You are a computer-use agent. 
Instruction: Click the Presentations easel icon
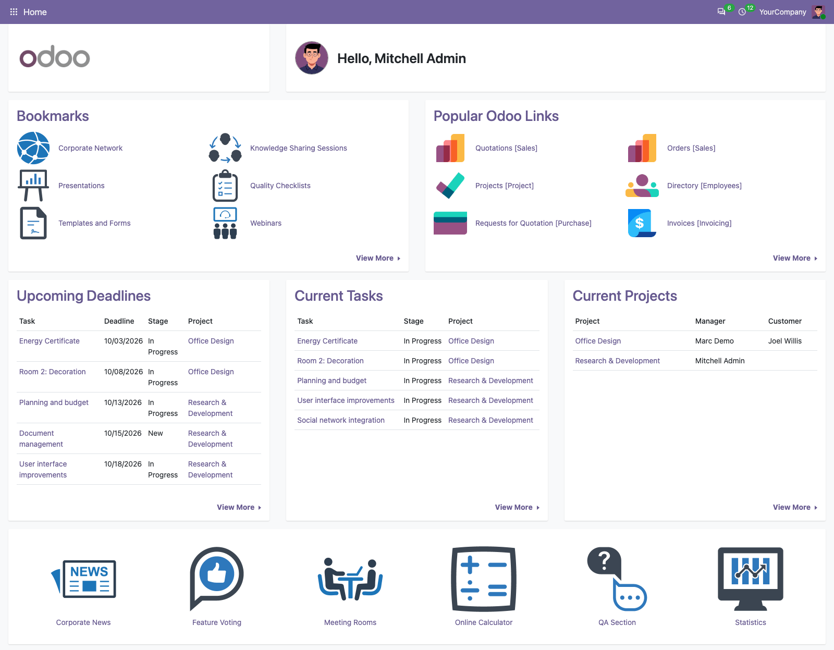point(33,186)
